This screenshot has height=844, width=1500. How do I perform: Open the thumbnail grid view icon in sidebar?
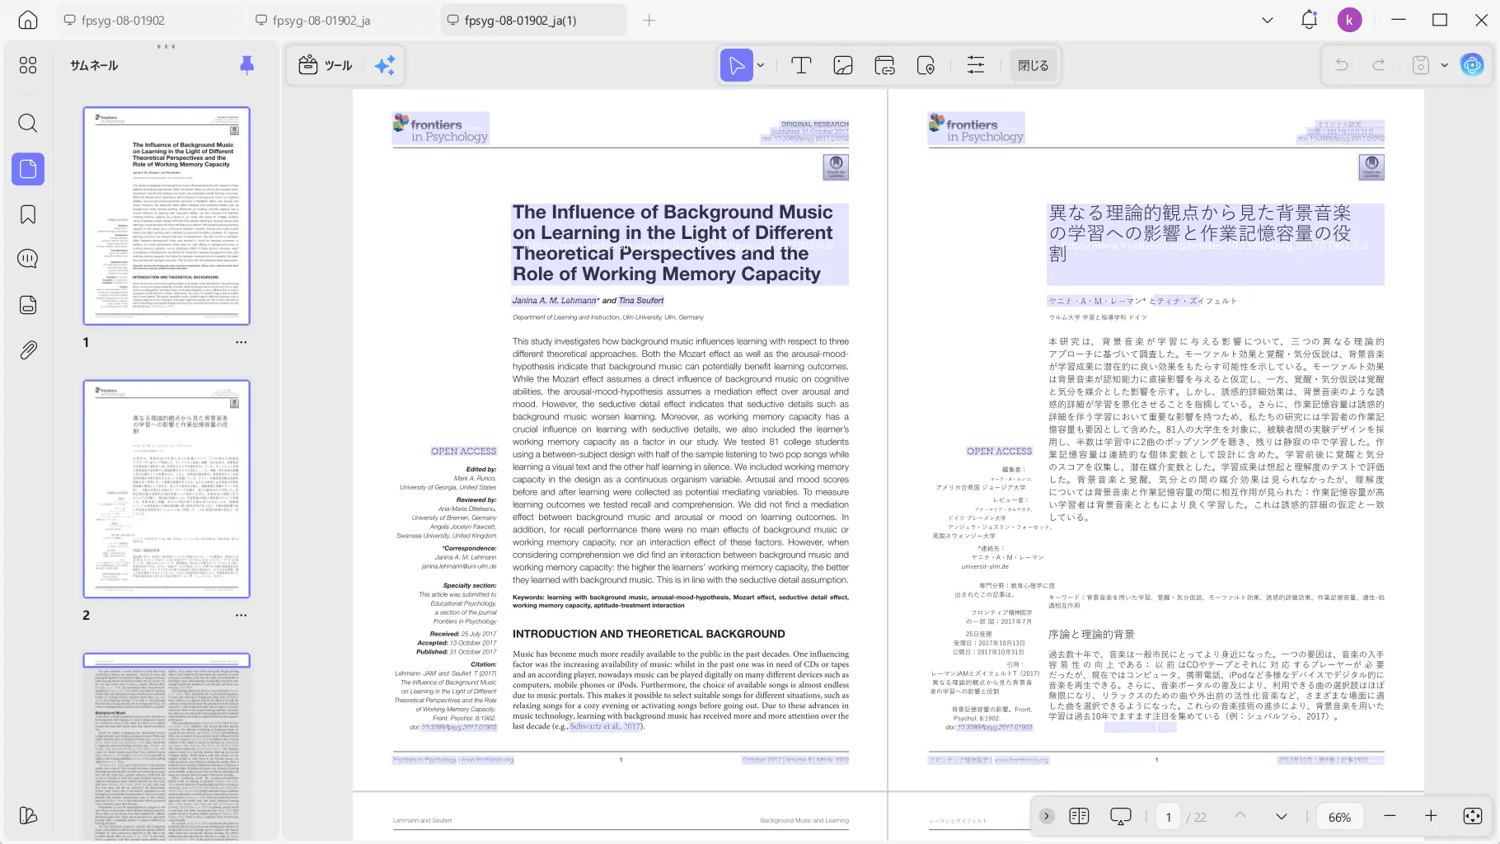tap(28, 65)
